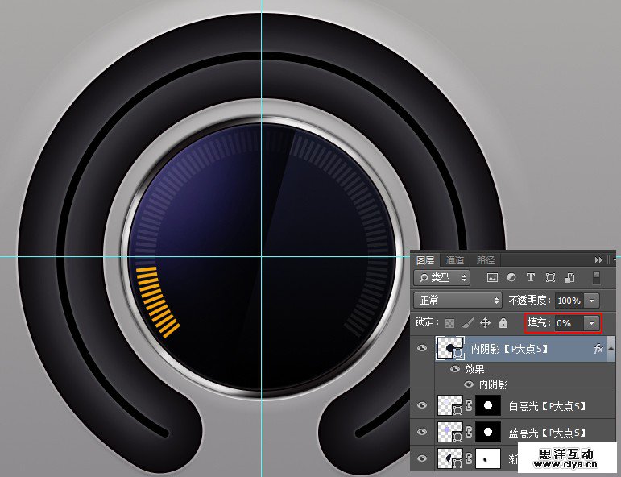Switch to the 通道 tab
The height and width of the screenshot is (477, 621).
point(455,260)
